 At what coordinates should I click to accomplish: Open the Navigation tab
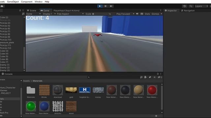(x=188, y=10)
